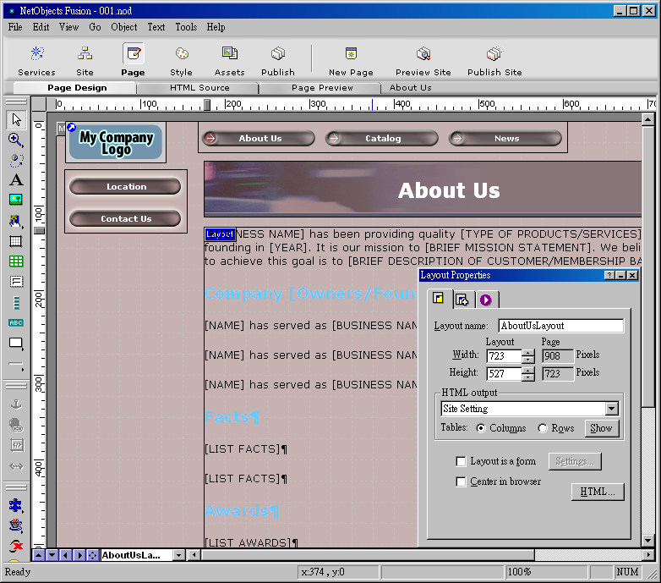The height and width of the screenshot is (583, 661).
Task: Click the horizontal scrollbar right arrow
Action: coord(648,555)
